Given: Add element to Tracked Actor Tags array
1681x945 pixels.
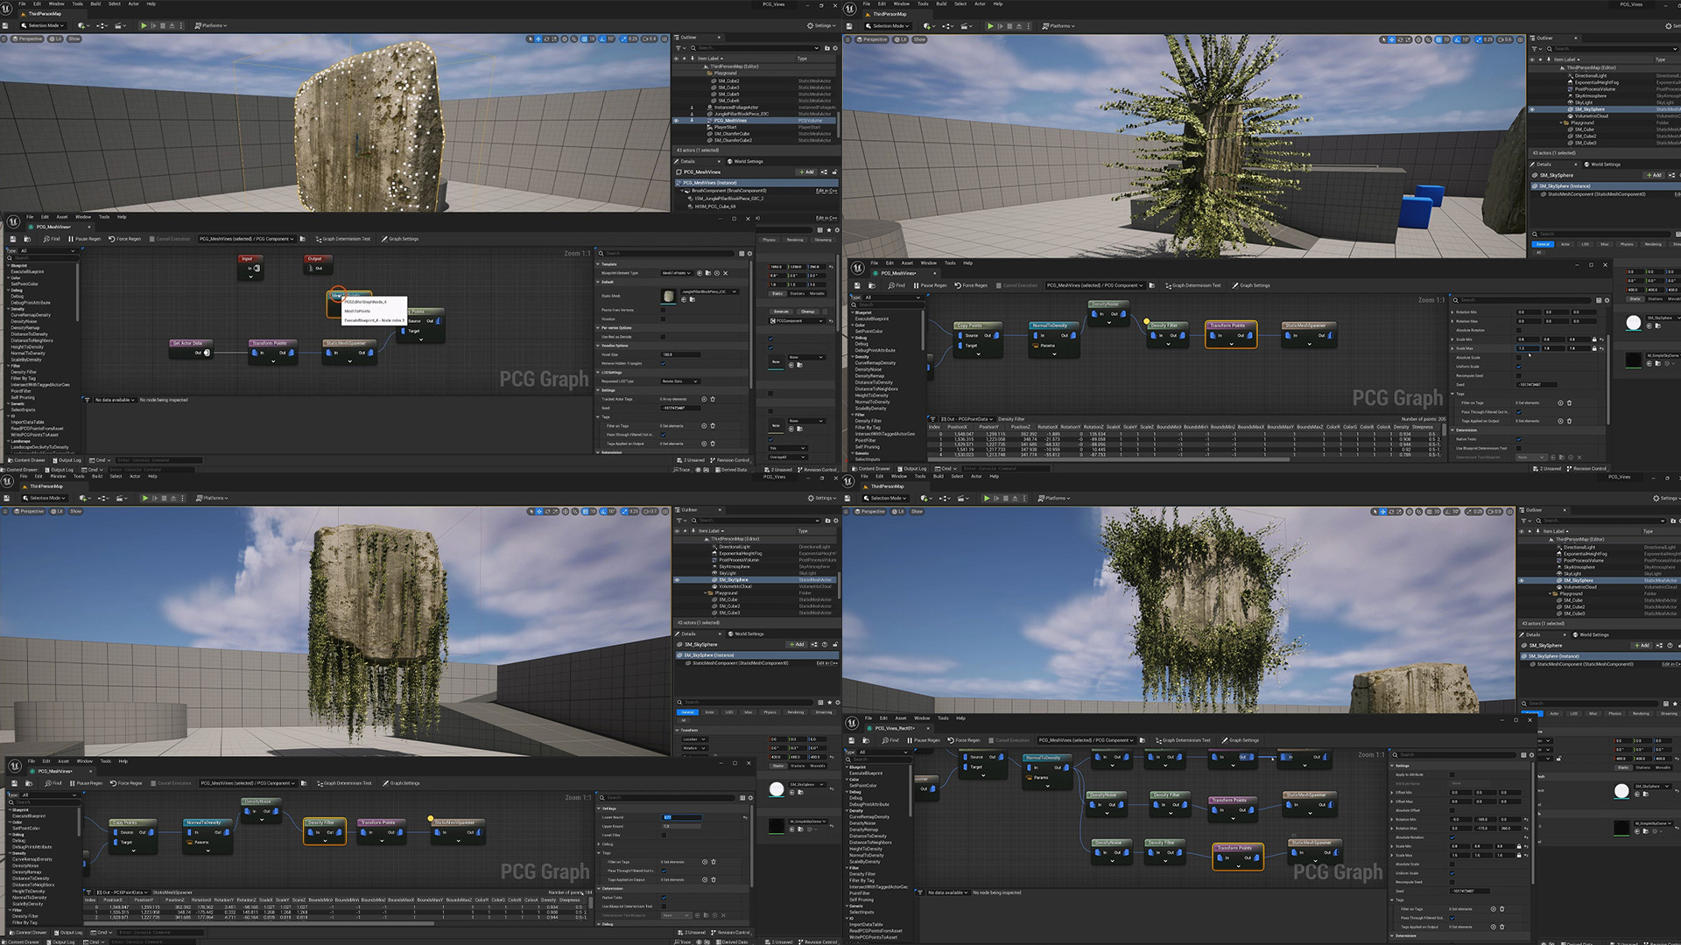Looking at the screenshot, I should coord(704,399).
